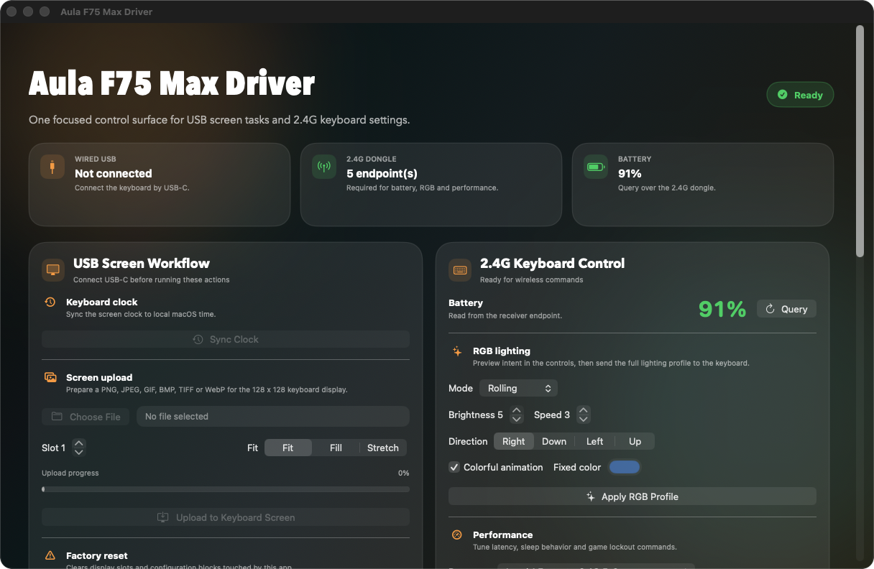Viewport: 874px width, 569px height.
Task: Select the Fill segment in the Fit control
Action: click(336, 448)
